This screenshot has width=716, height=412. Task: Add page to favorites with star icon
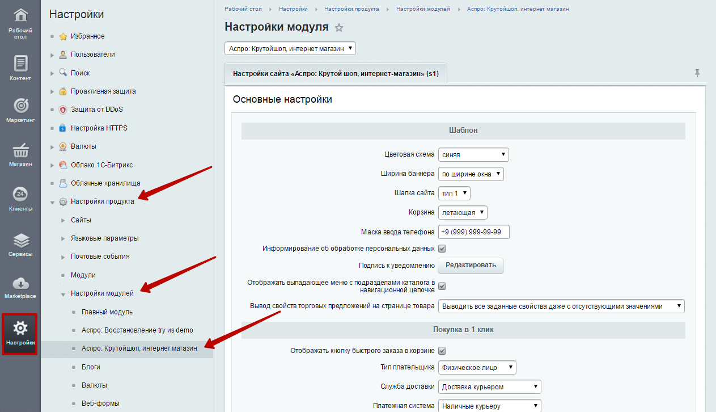tap(339, 27)
